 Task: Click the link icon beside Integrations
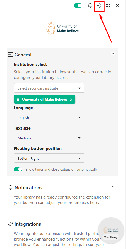(x=11, y=224)
